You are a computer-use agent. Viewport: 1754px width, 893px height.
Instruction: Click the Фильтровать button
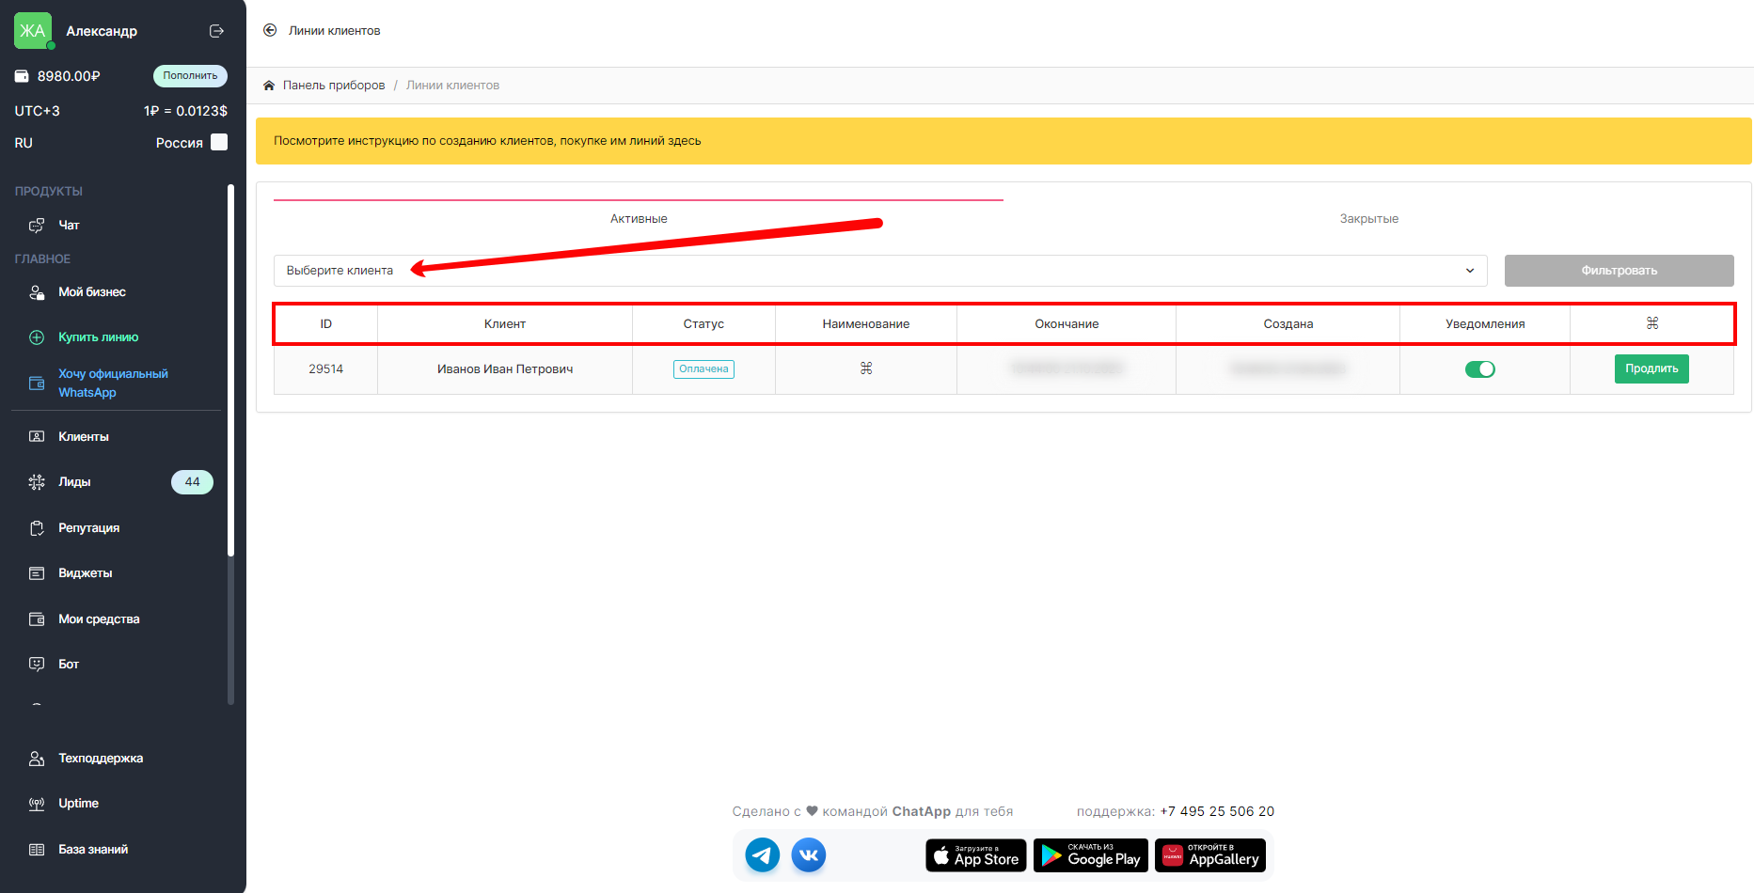click(x=1619, y=271)
